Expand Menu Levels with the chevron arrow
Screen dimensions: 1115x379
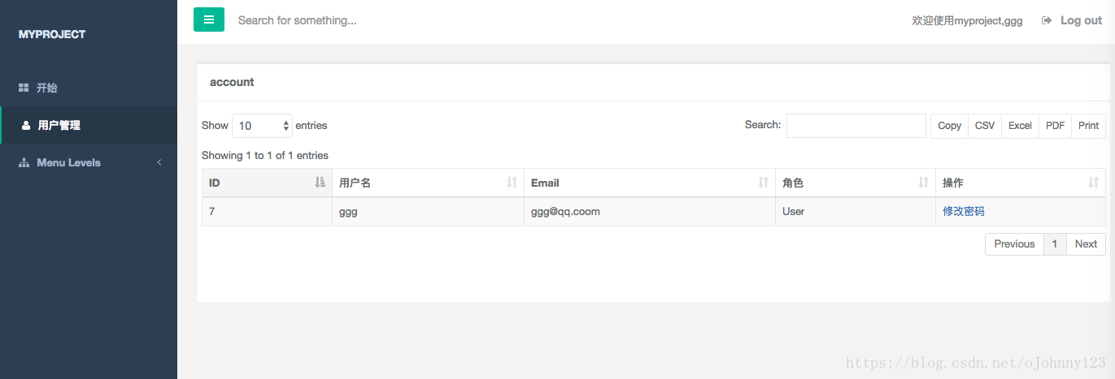(x=159, y=162)
